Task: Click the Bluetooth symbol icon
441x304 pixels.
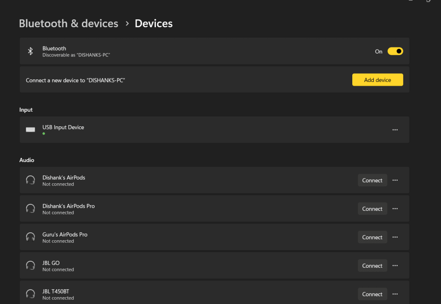Action: 31,51
